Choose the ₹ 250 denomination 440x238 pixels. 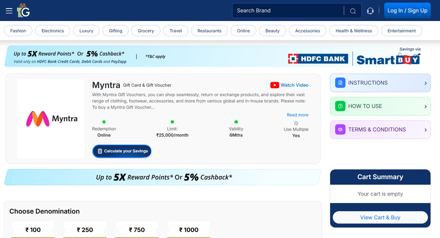85,229
